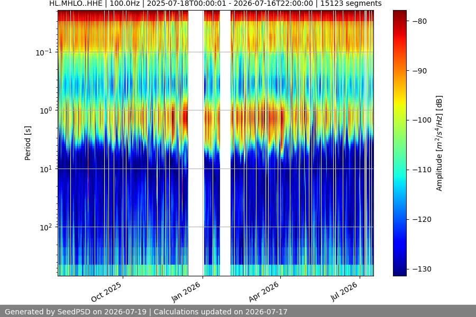The width and height of the screenshot is (476, 317).
Task: Click the wide white data gap before Jan 2026
Action: point(196,143)
